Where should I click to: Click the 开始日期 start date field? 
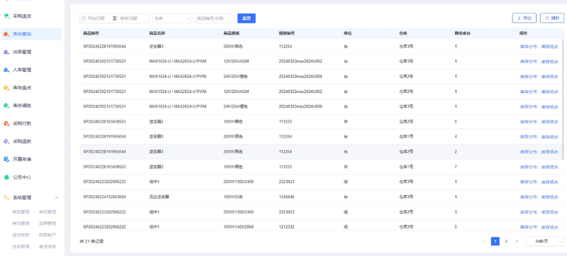pos(96,18)
